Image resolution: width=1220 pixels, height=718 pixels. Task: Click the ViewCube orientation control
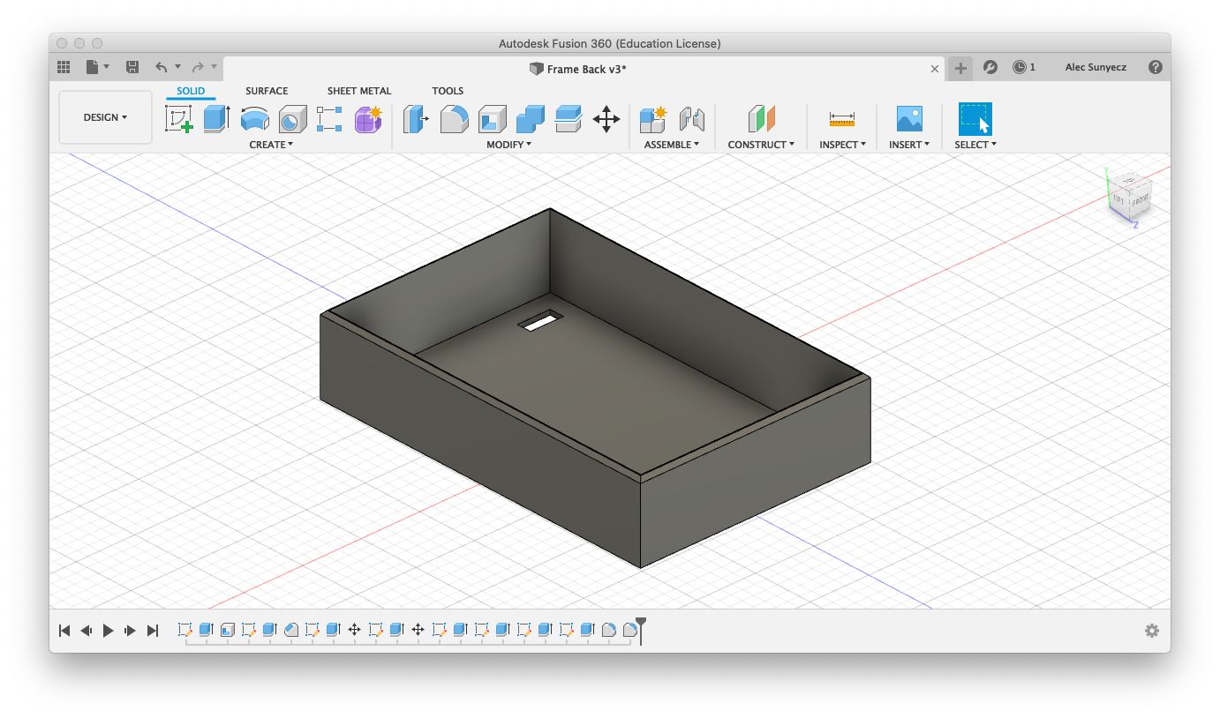pyautogui.click(x=1130, y=196)
